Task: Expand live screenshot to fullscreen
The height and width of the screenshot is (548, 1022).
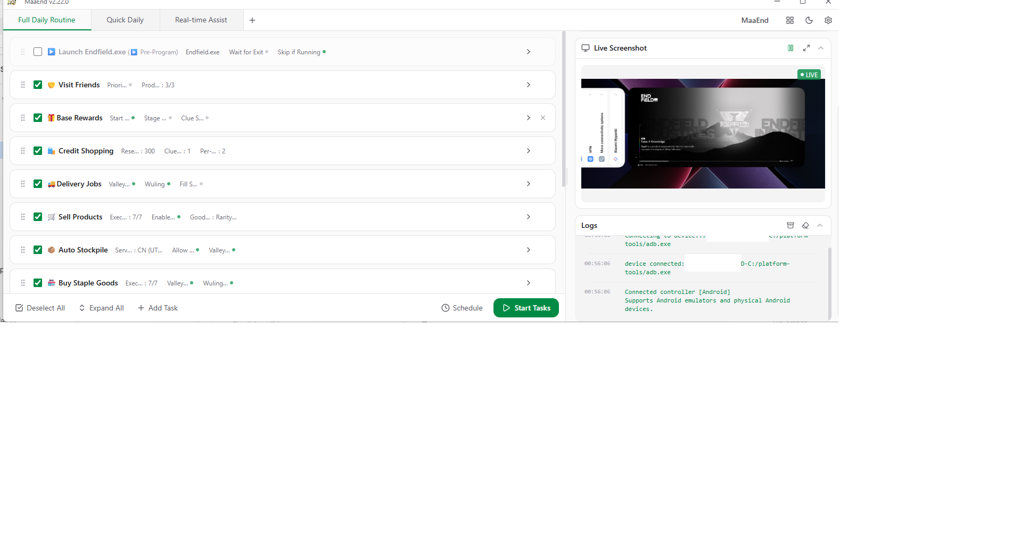Action: click(x=806, y=48)
